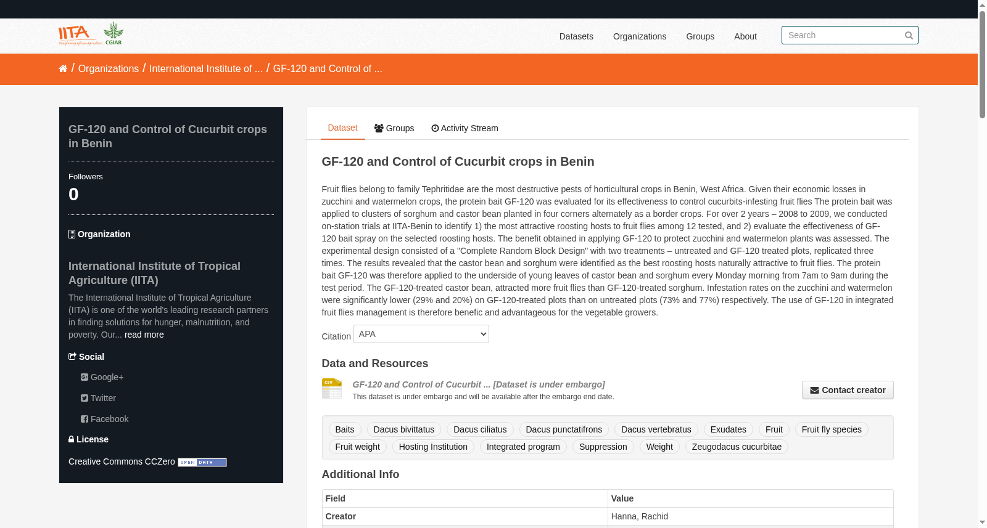The width and height of the screenshot is (987, 528).
Task: Select the Dacus bivittatus tag
Action: pos(404,429)
